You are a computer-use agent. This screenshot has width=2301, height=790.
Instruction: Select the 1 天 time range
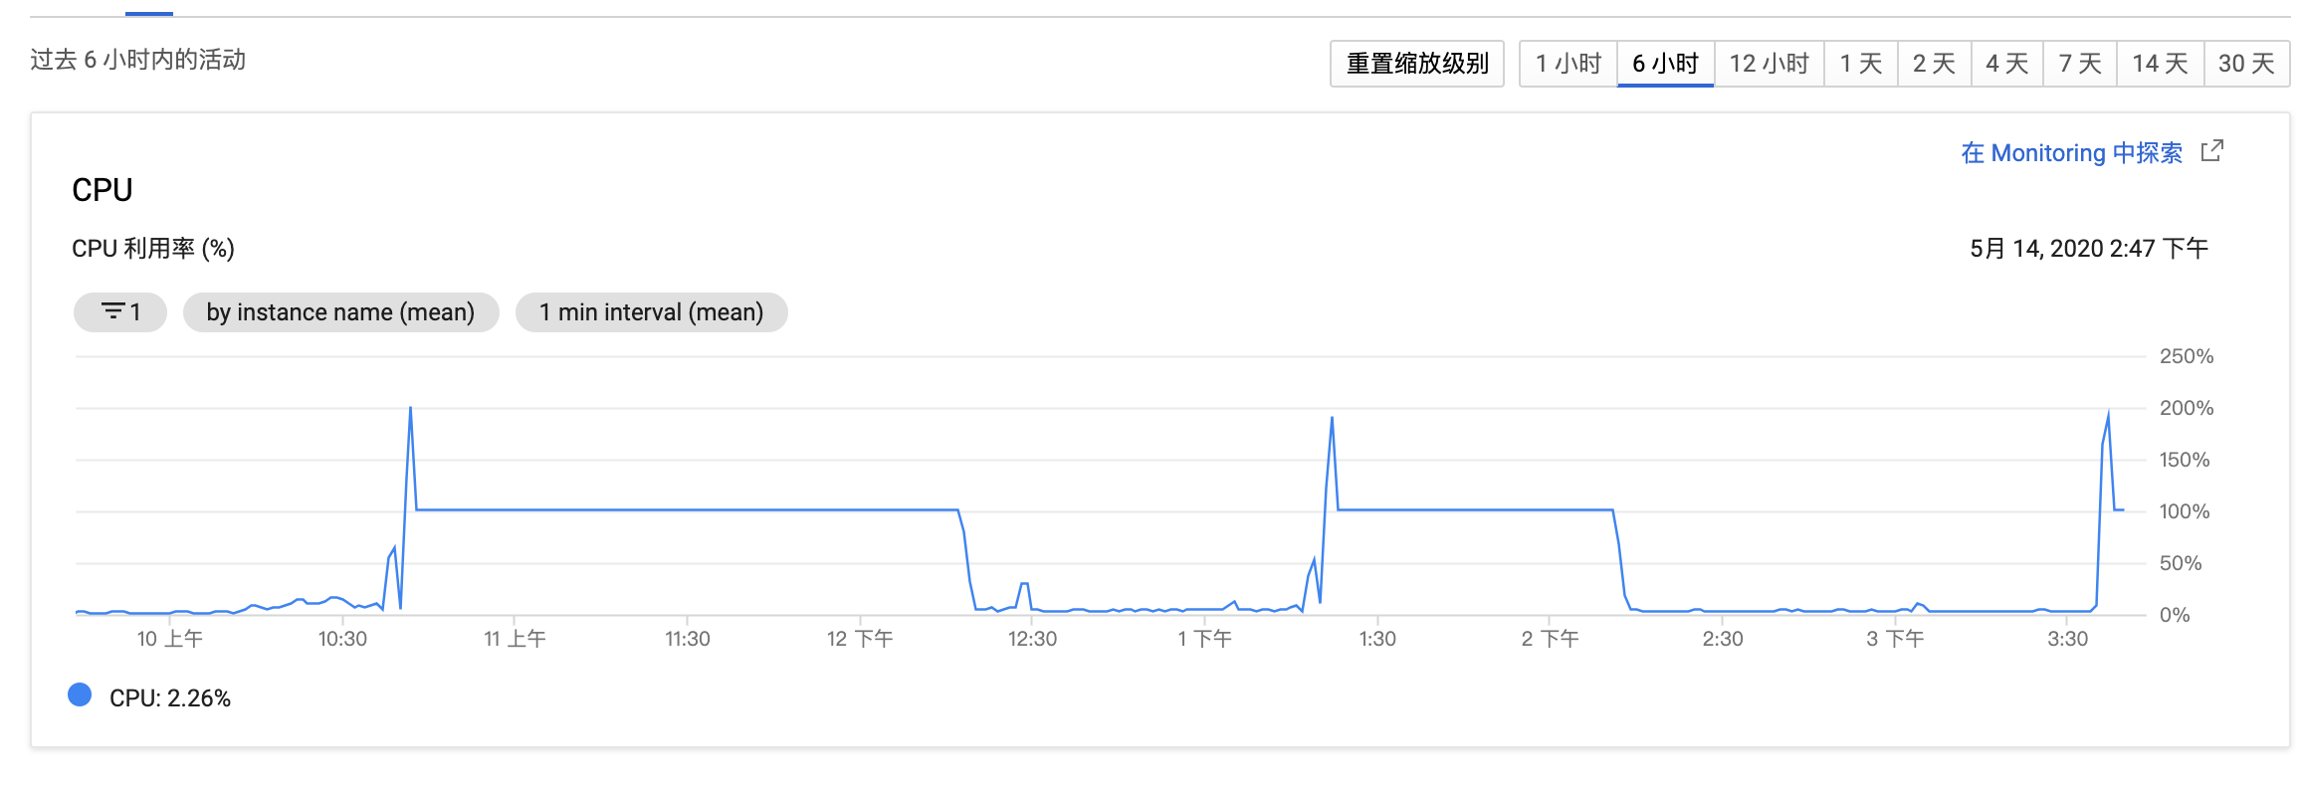click(1860, 62)
